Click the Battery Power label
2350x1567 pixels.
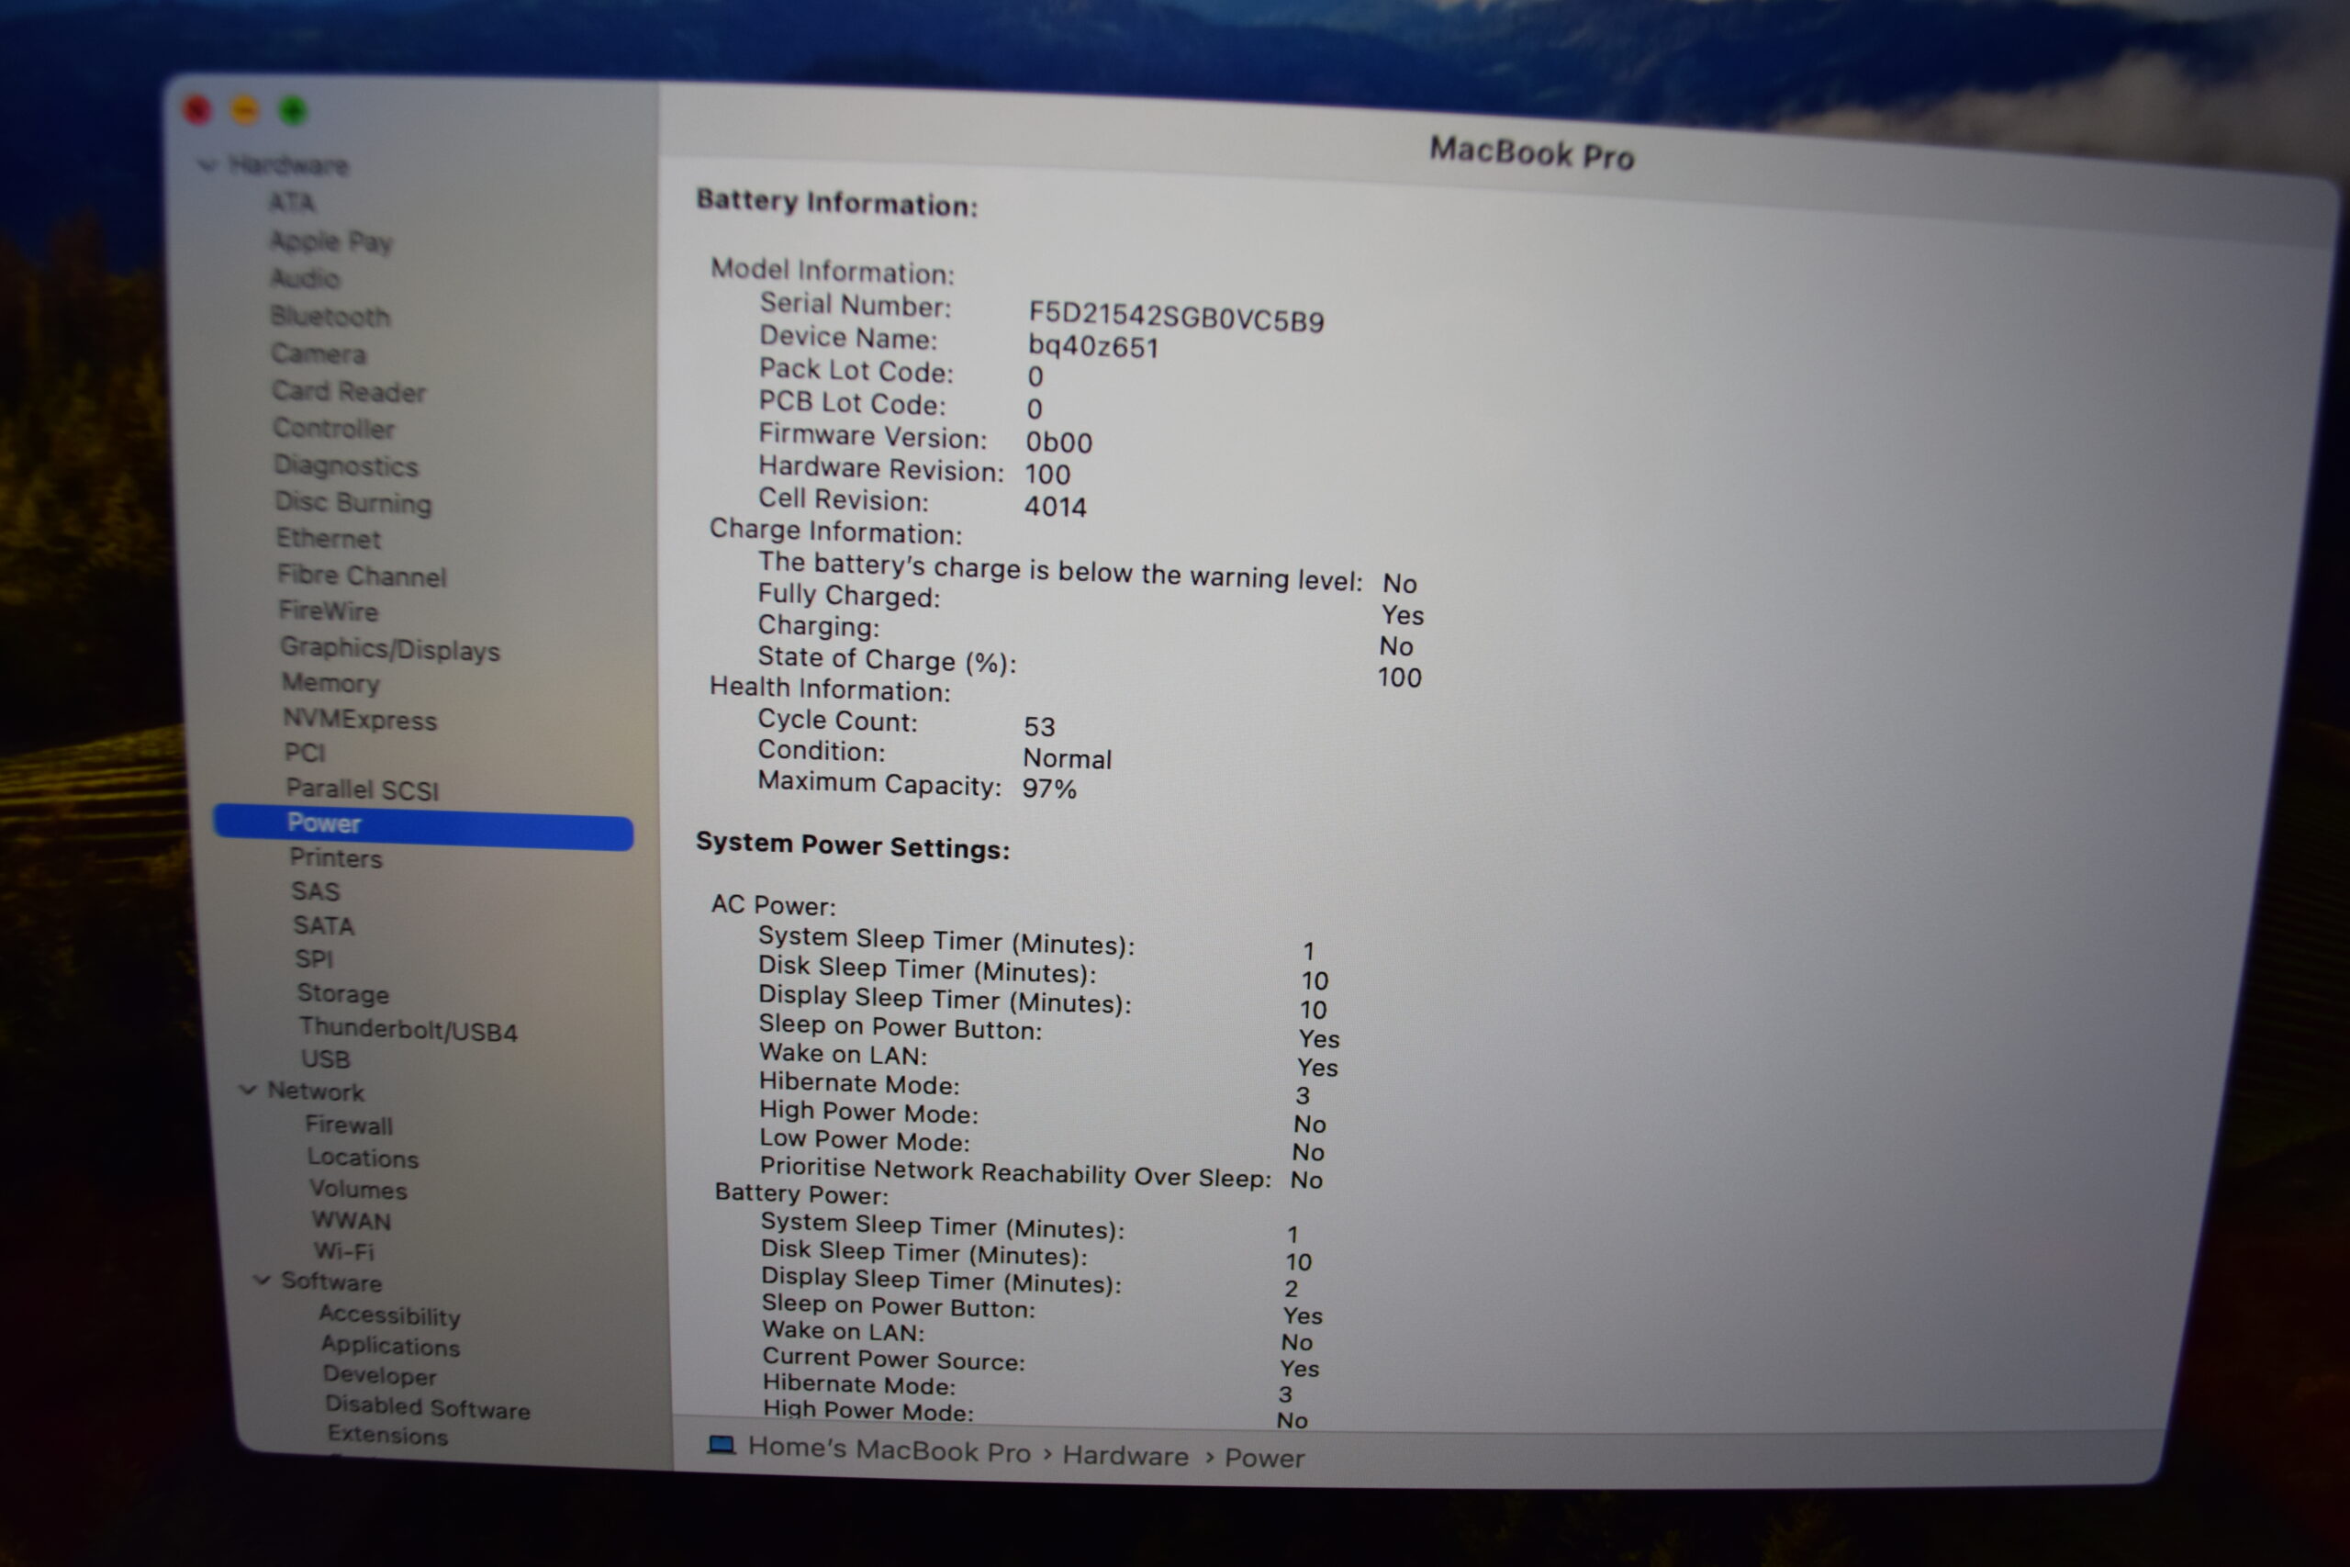(801, 1193)
